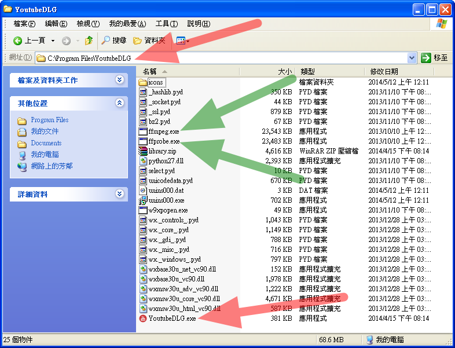Click the date 2014/4/15 下午 08:14 of YoutubeDLG.exe
The image size is (455, 348).
click(x=399, y=318)
